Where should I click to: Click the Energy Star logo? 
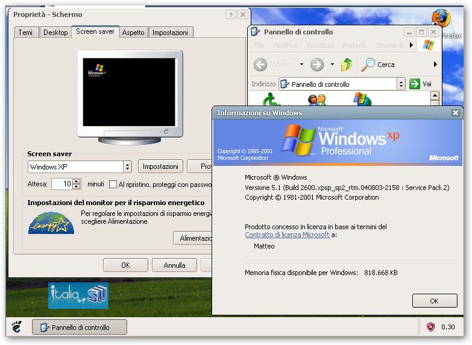(x=51, y=223)
